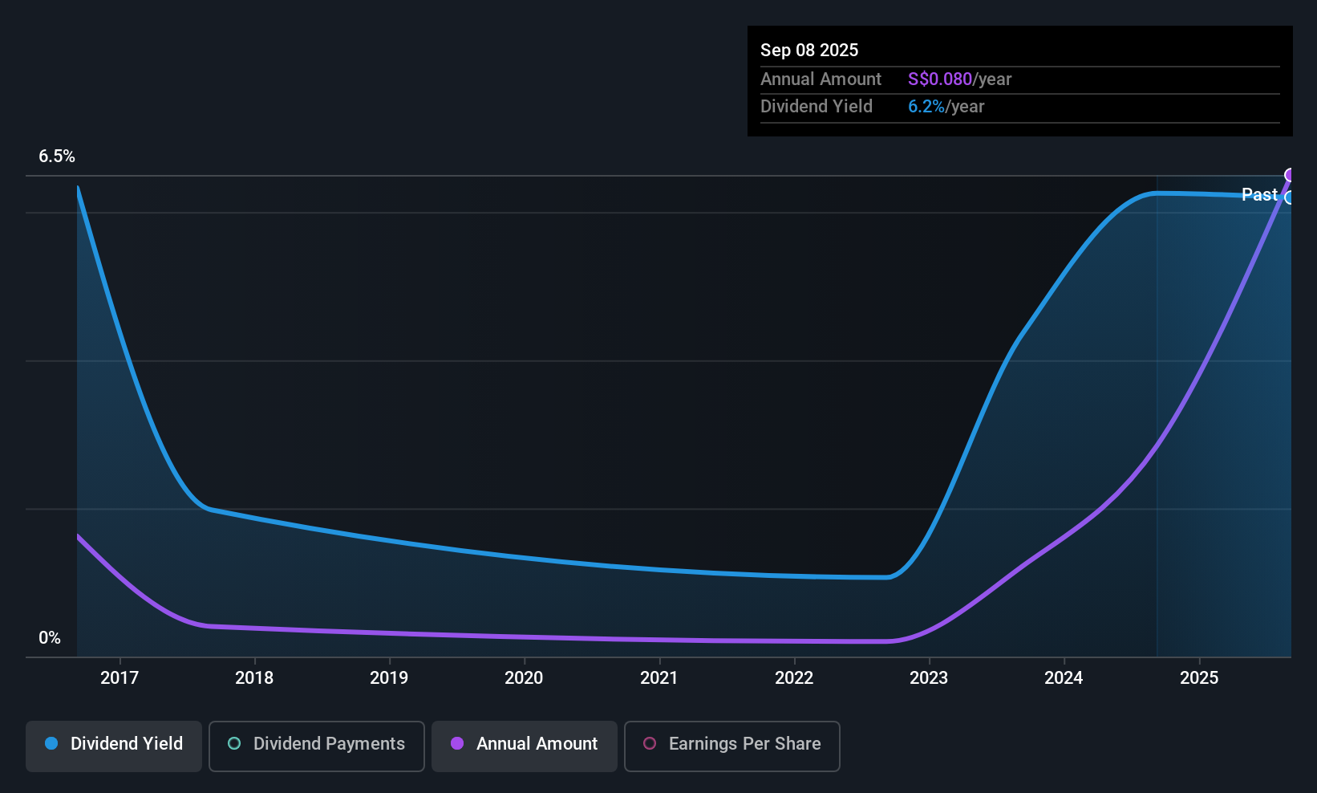Select the blue yield marker near Past label
1317x793 pixels.
[x=1290, y=199]
